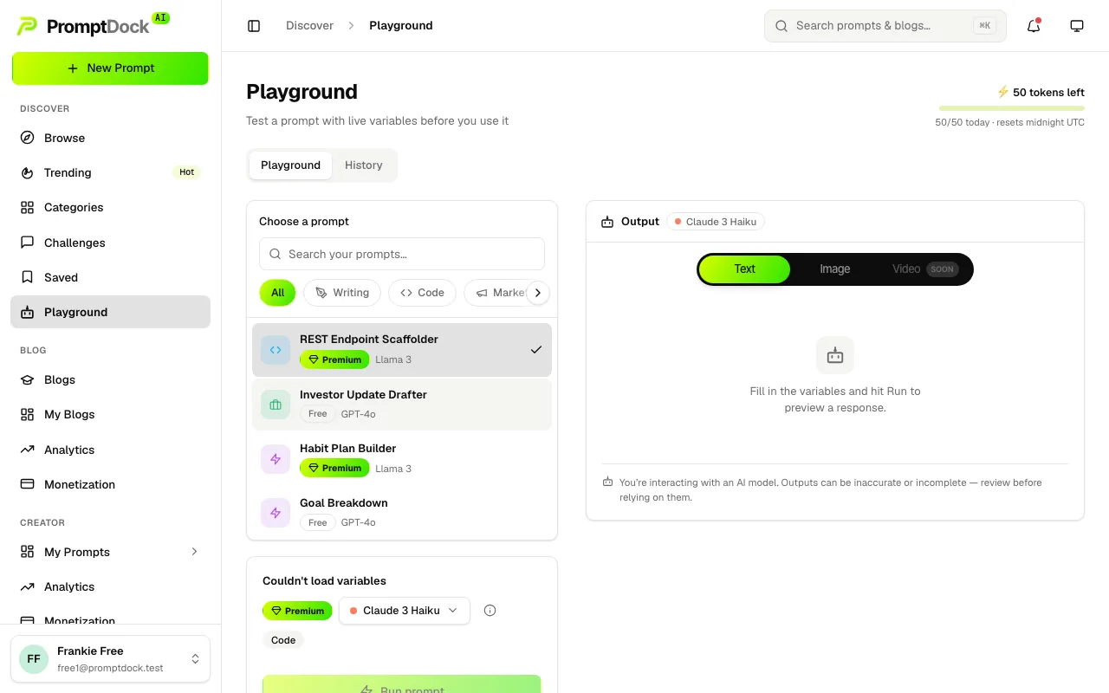This screenshot has width=1109, height=693.
Task: Click the empty-state robot icon in output
Action: pos(835,355)
